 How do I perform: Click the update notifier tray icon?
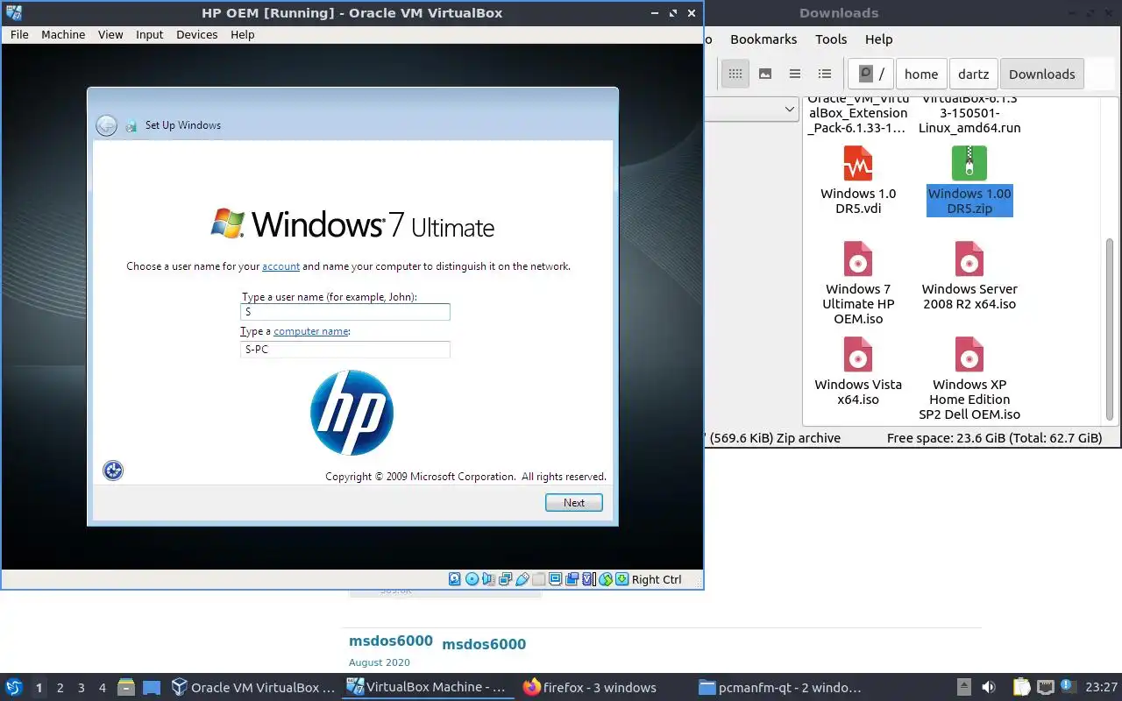[x=1069, y=687]
